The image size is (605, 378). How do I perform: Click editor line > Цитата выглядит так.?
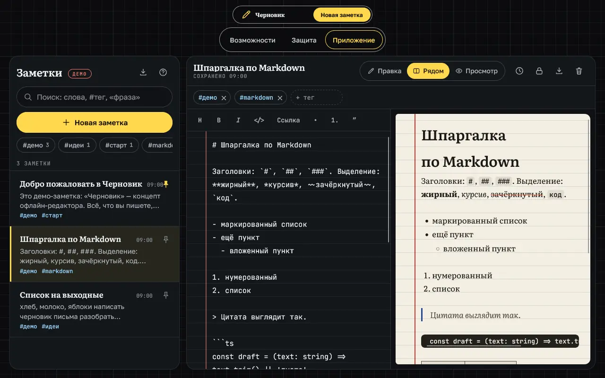(259, 317)
